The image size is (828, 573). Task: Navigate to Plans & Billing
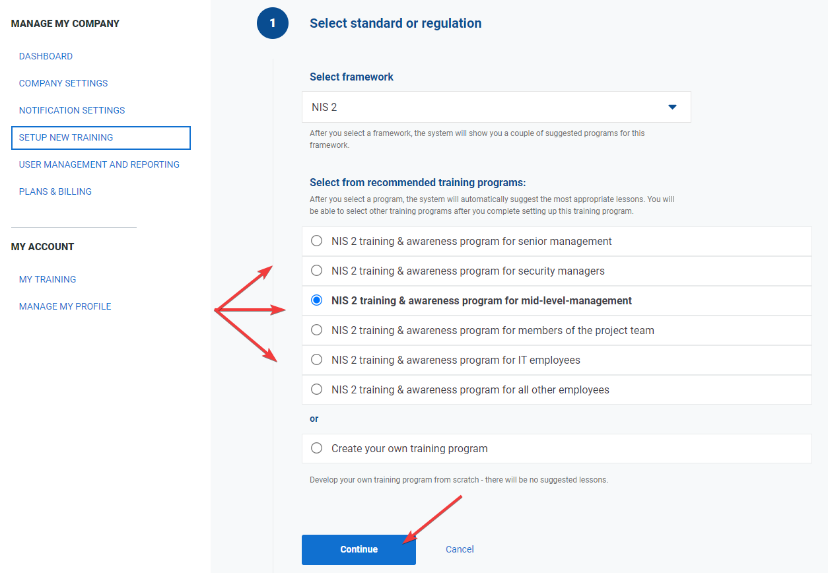[55, 191]
